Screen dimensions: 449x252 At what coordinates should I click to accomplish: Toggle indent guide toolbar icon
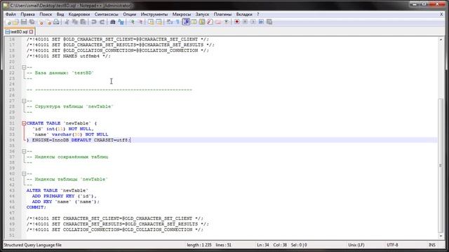pyautogui.click(x=186, y=22)
